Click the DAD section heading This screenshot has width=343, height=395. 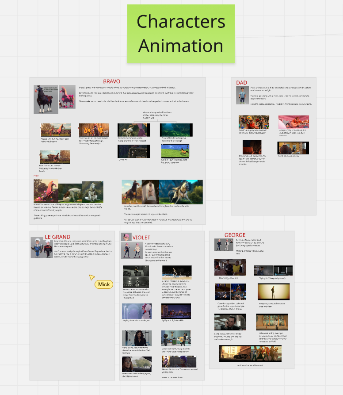(x=242, y=83)
